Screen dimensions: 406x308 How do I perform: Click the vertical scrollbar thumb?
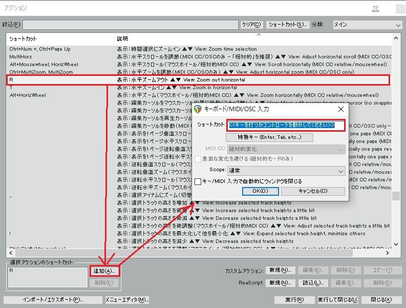(396, 196)
